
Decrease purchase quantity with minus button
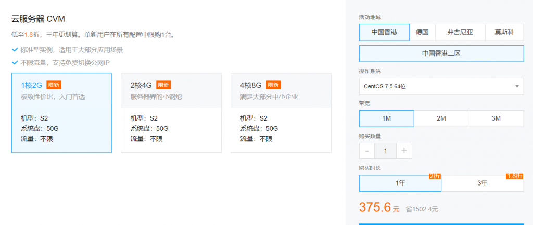click(x=367, y=151)
